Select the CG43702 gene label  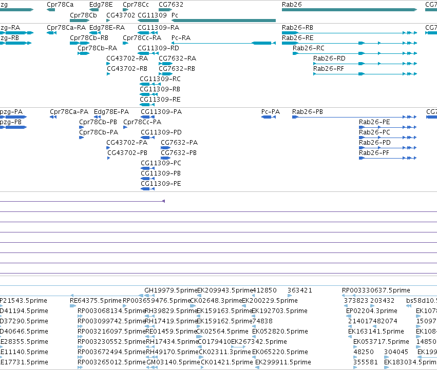coord(121,15)
